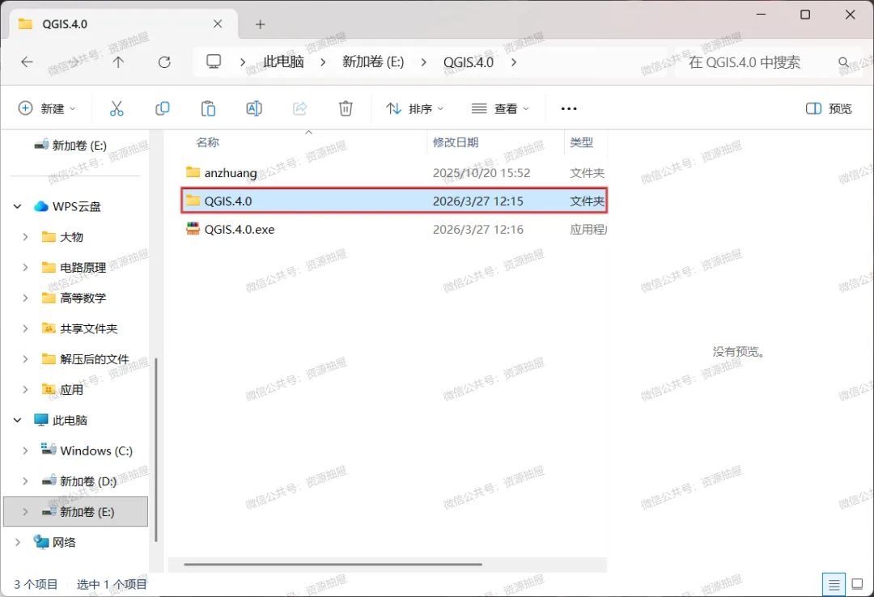The width and height of the screenshot is (874, 597).
Task: Select the anzhuang folder name
Action: coord(230,173)
